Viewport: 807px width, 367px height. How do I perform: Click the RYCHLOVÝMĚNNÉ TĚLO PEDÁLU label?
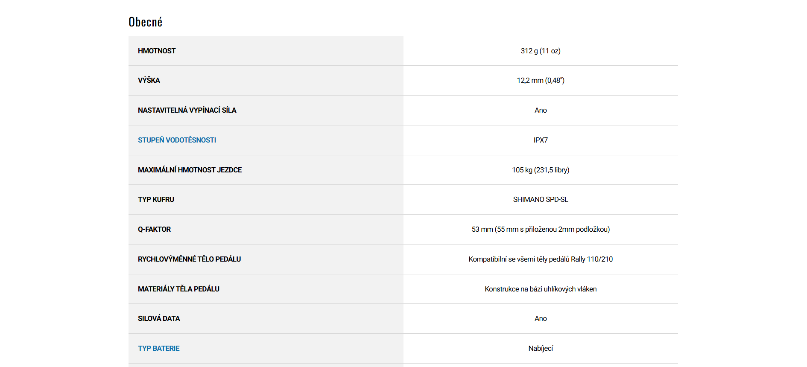(189, 259)
